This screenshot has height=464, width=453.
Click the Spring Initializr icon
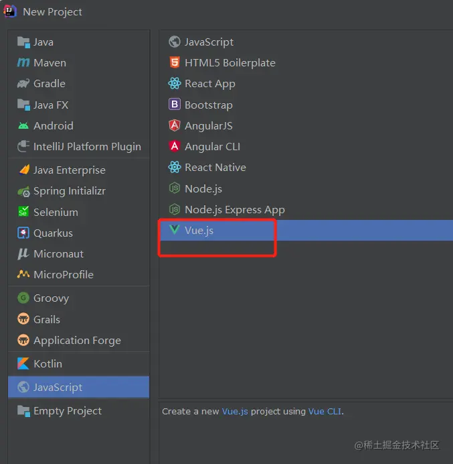point(23,192)
